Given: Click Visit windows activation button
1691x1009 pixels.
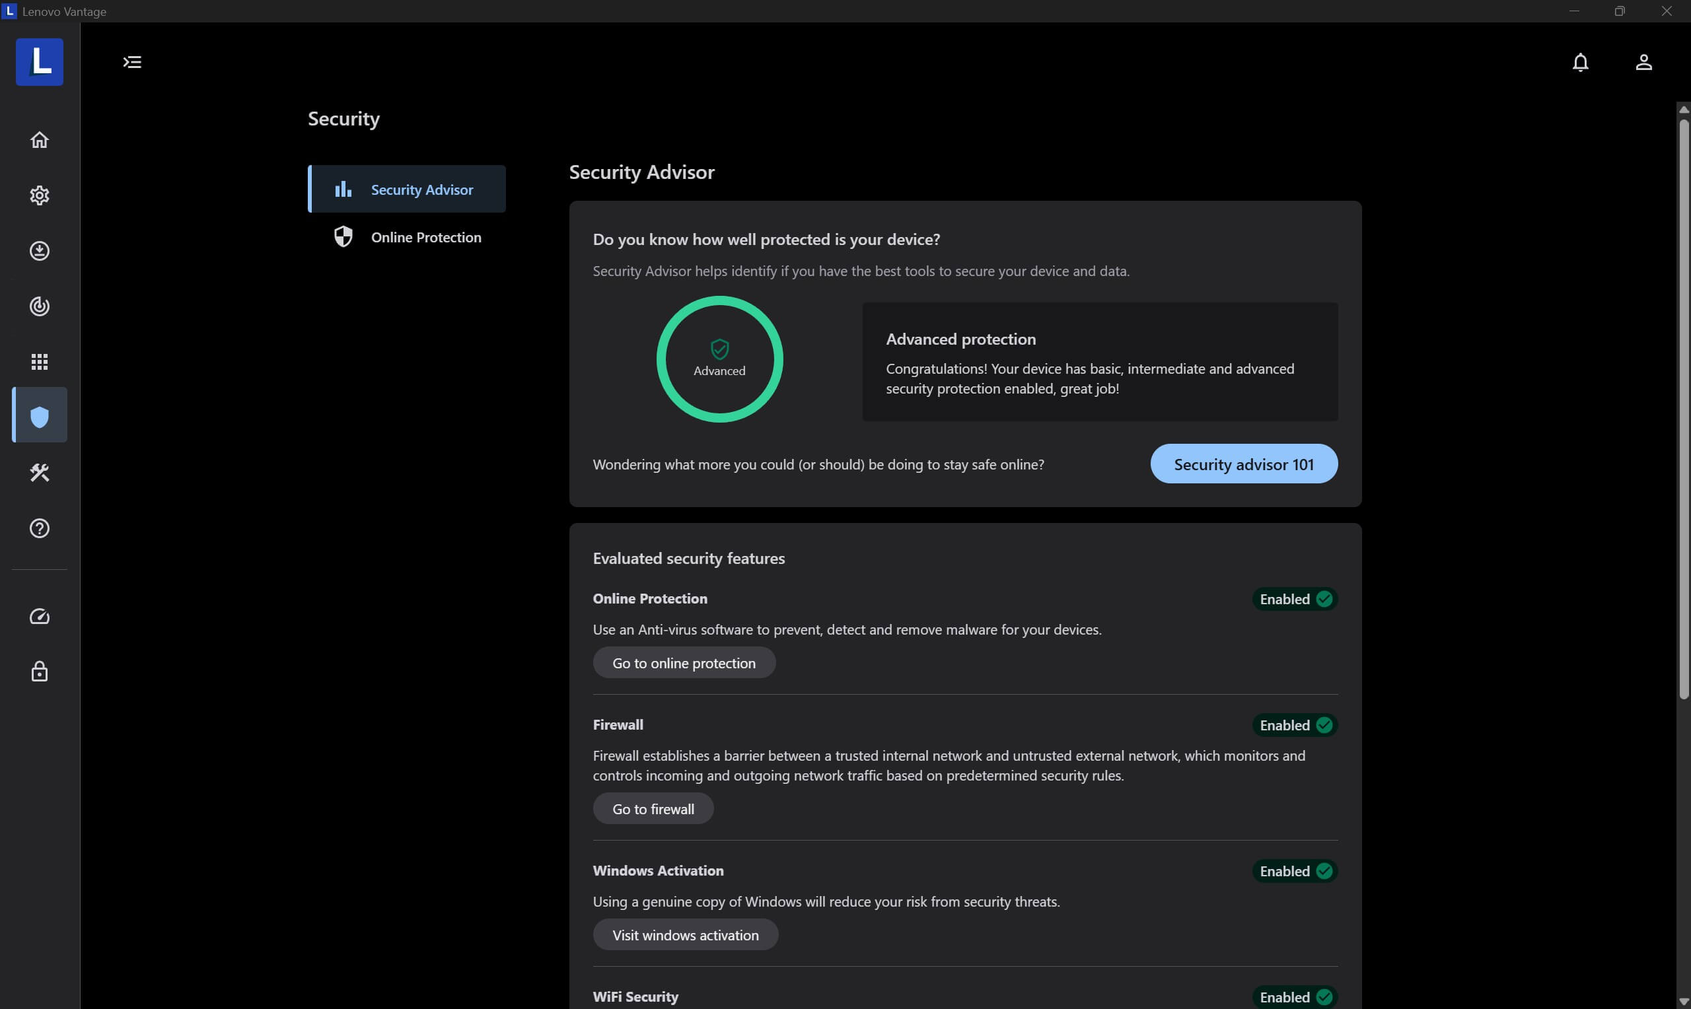Looking at the screenshot, I should [x=685, y=935].
